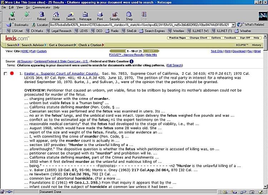This screenshot has width=268, height=195.
Task: Click the Netscape N logo
Action: pyautogui.click(x=263, y=16)
